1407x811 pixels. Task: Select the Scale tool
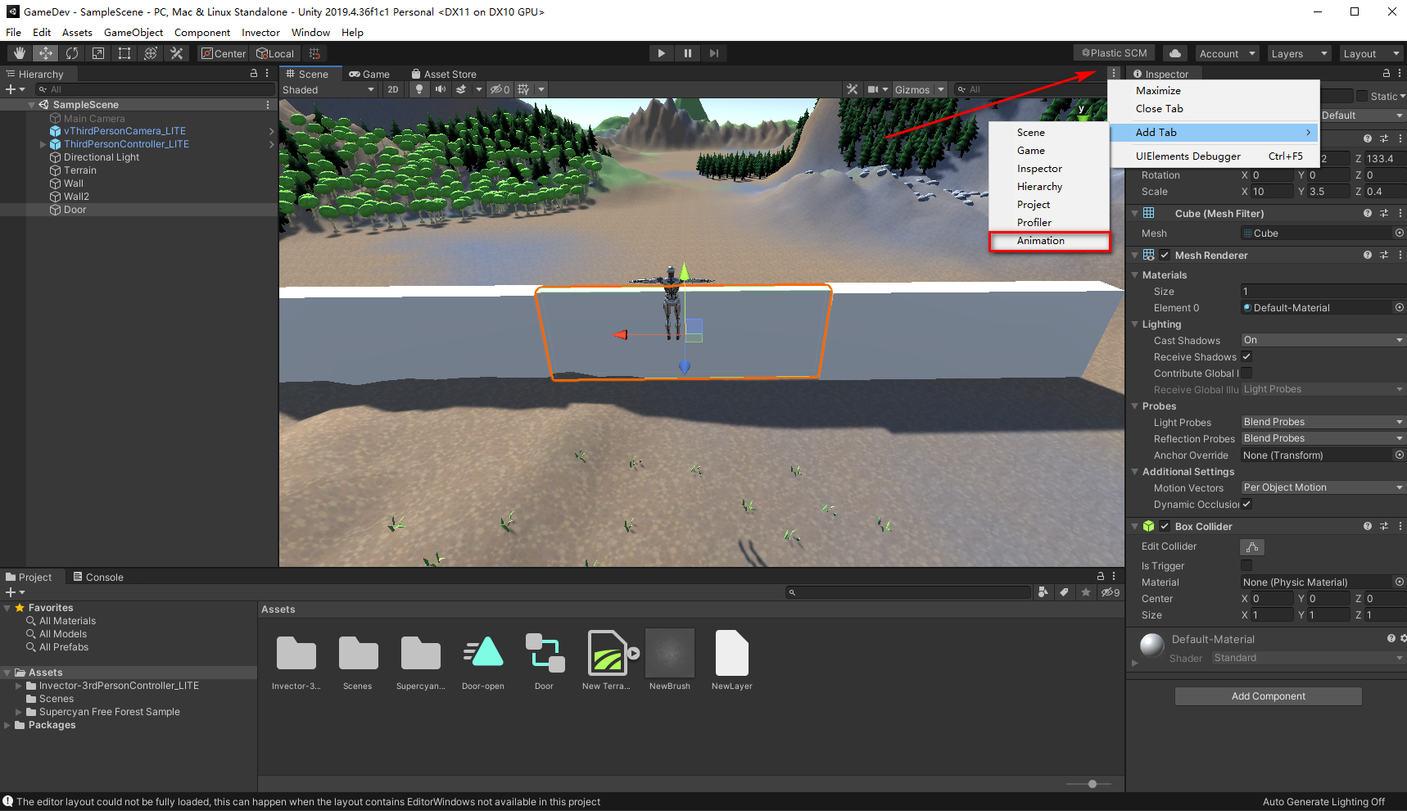point(98,53)
